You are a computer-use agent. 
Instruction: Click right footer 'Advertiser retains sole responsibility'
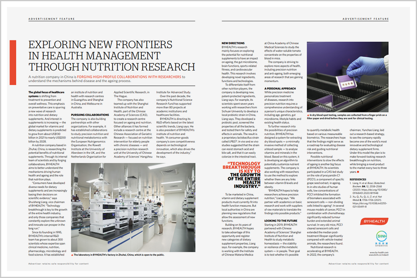click(x=359, y=264)
